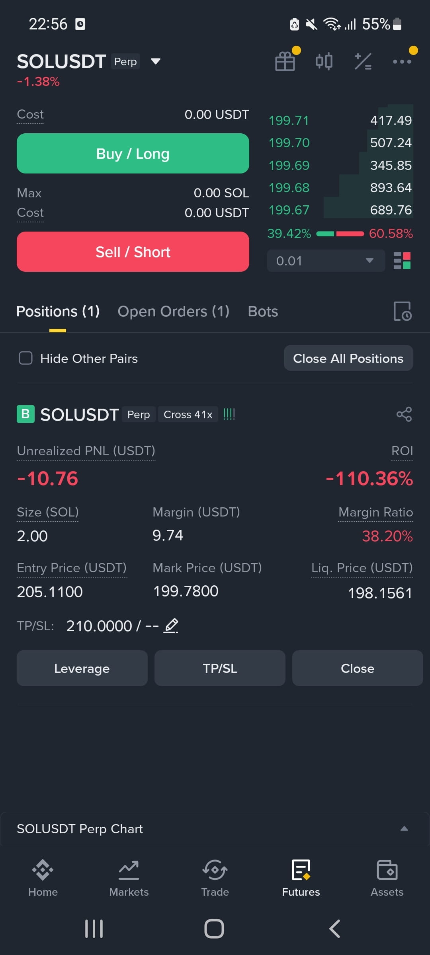The image size is (430, 955).
Task: Tap the Sell / Short button
Action: [133, 251]
